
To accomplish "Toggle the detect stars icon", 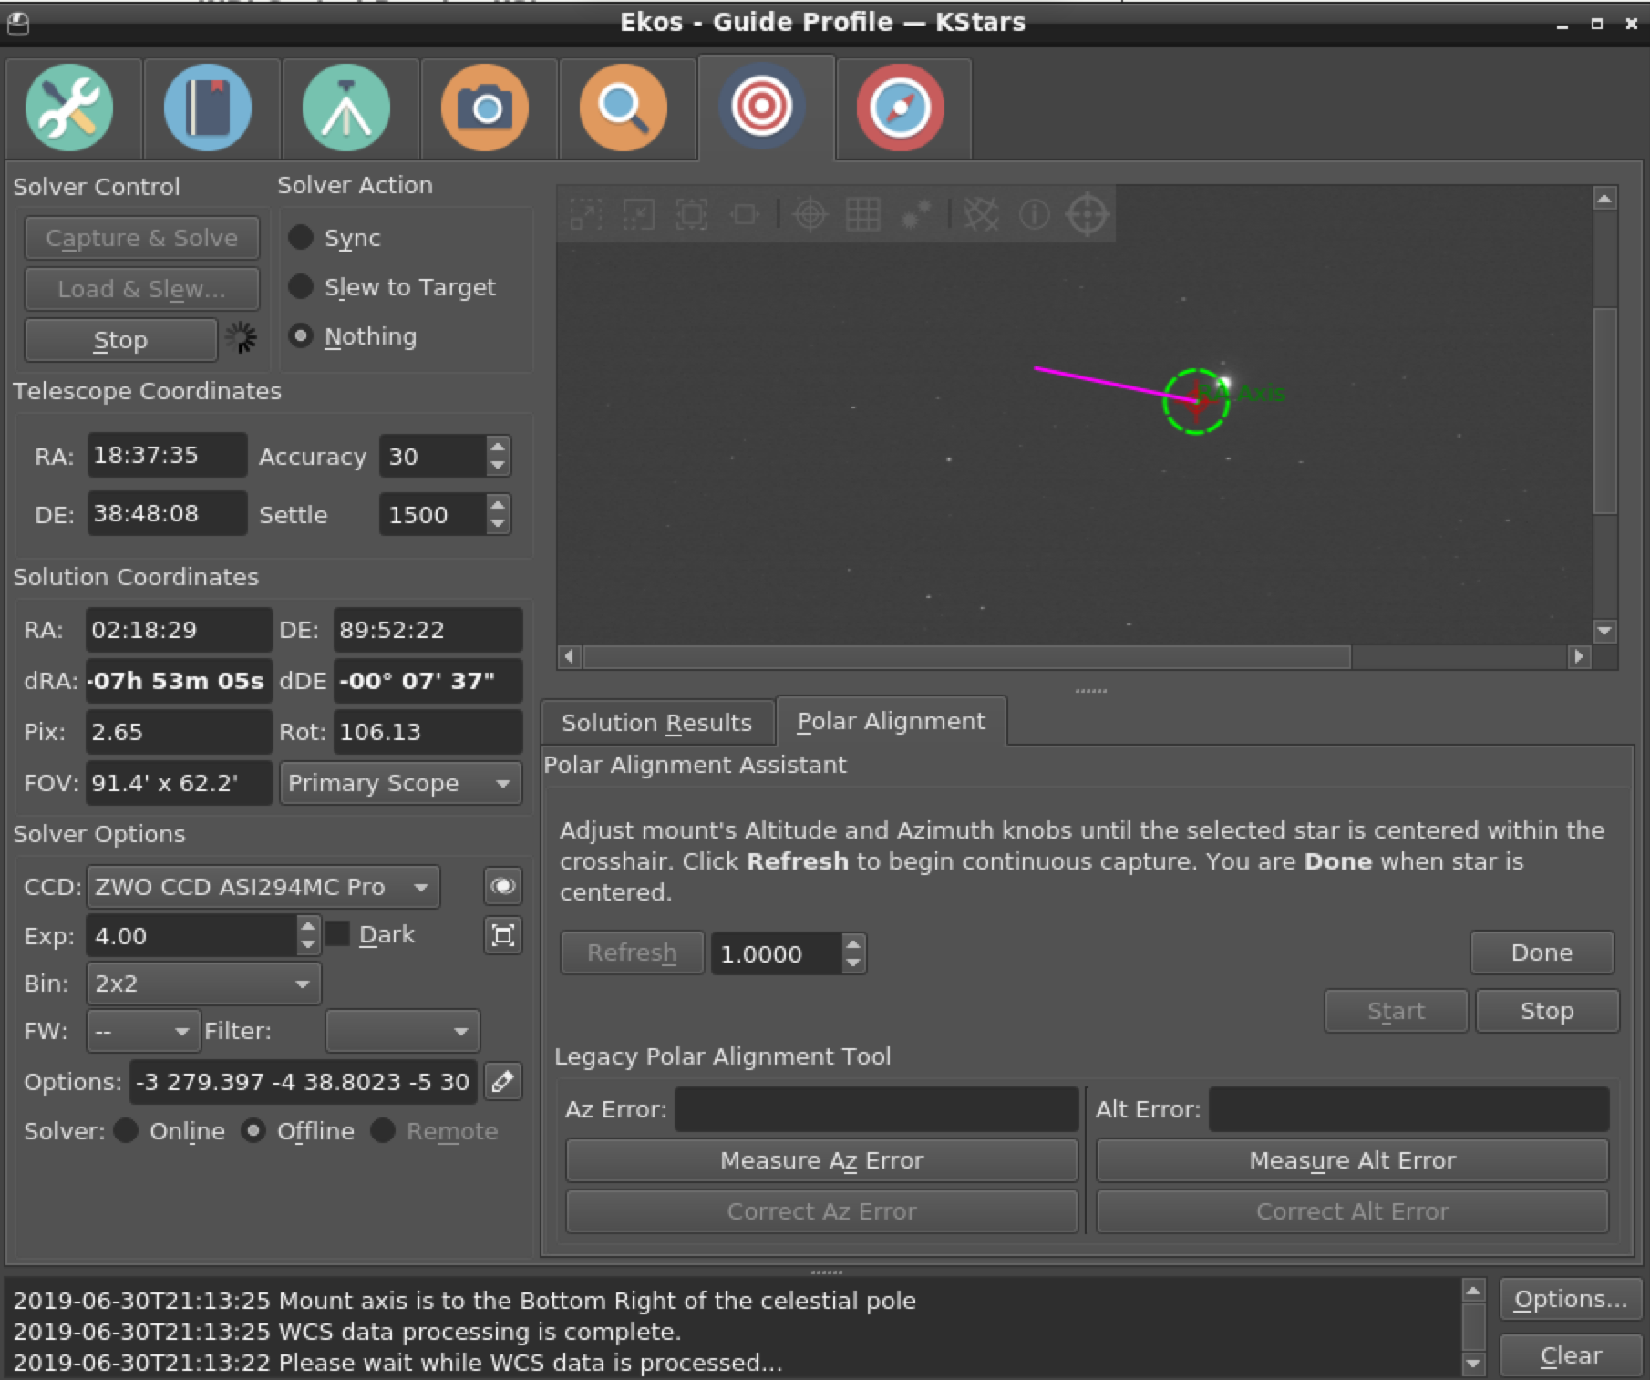I will pos(915,215).
